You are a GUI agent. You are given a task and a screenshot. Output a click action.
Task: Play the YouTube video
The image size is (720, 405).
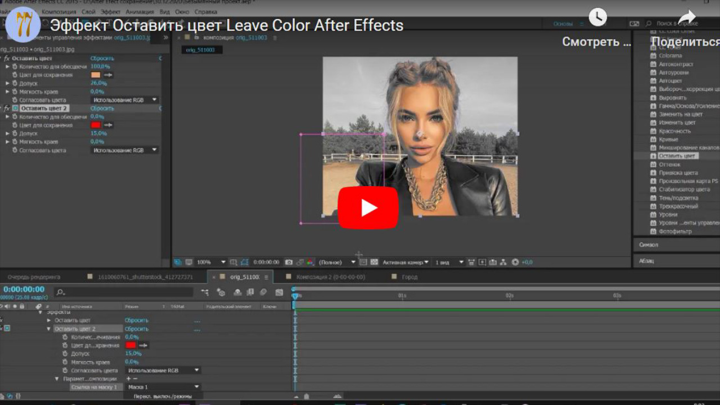[x=368, y=208]
